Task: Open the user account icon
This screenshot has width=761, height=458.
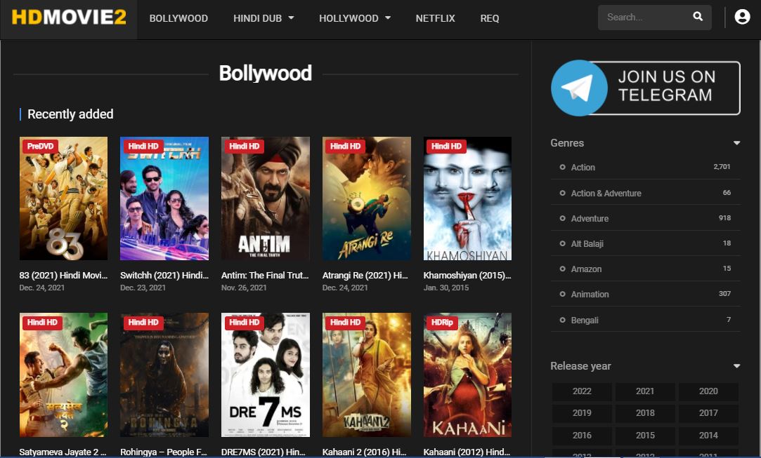Action: click(742, 17)
